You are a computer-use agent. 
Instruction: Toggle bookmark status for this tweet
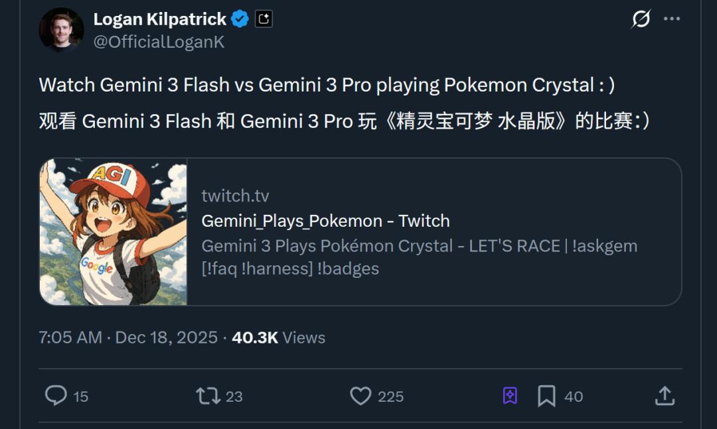(x=546, y=396)
